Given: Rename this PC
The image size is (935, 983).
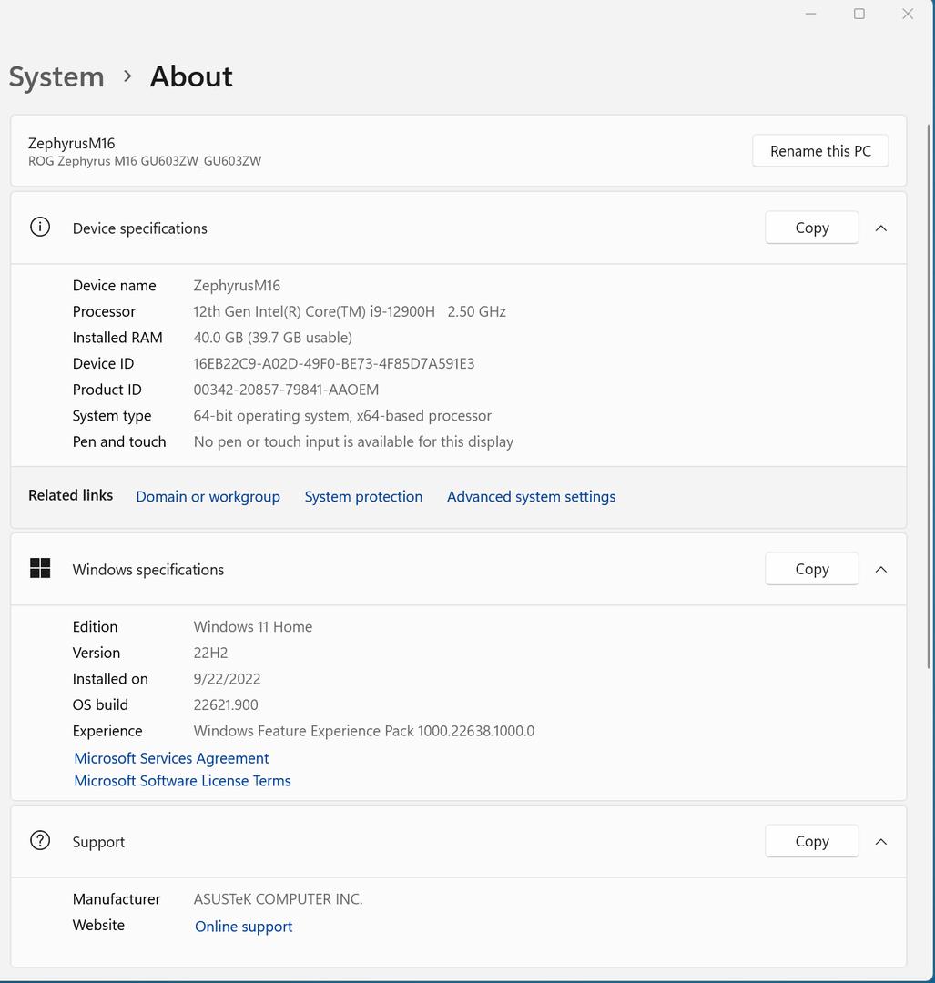Looking at the screenshot, I should (820, 151).
